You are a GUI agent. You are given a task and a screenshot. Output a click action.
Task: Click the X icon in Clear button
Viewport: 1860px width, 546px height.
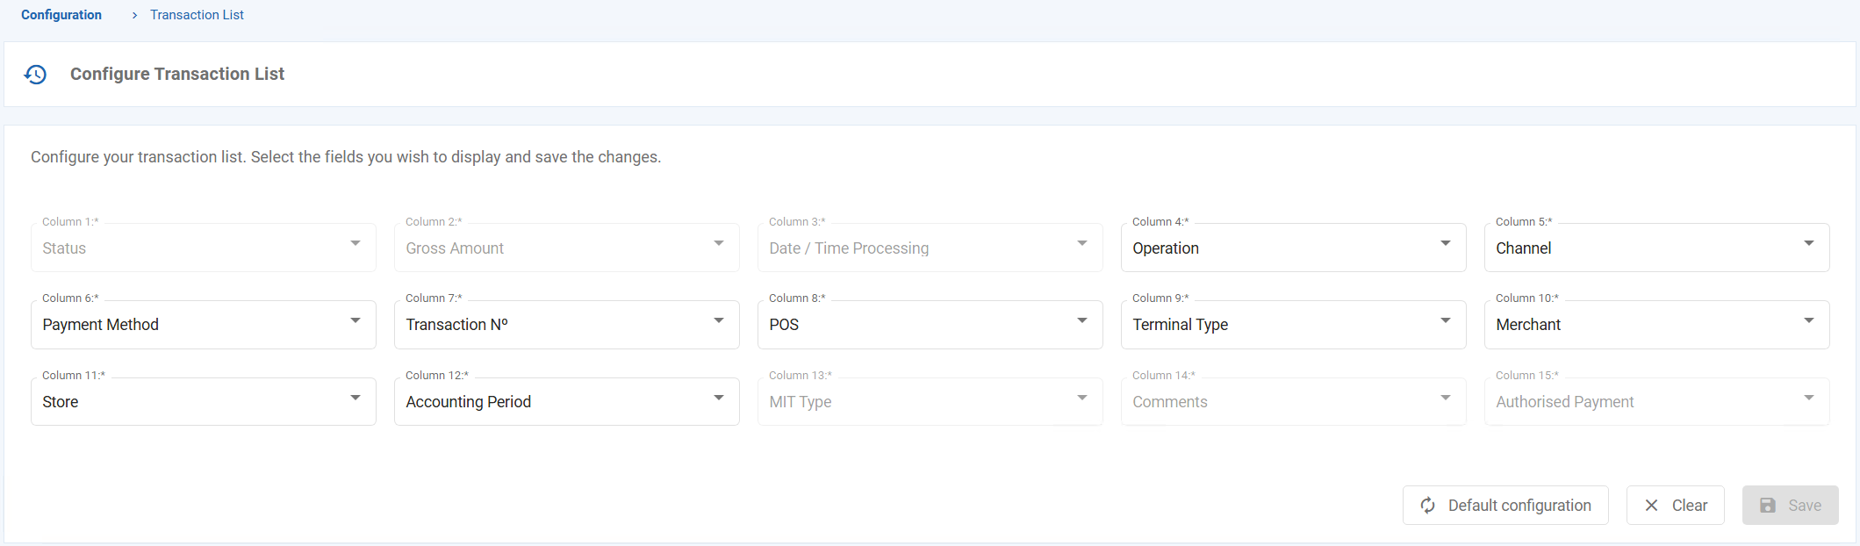click(1651, 506)
